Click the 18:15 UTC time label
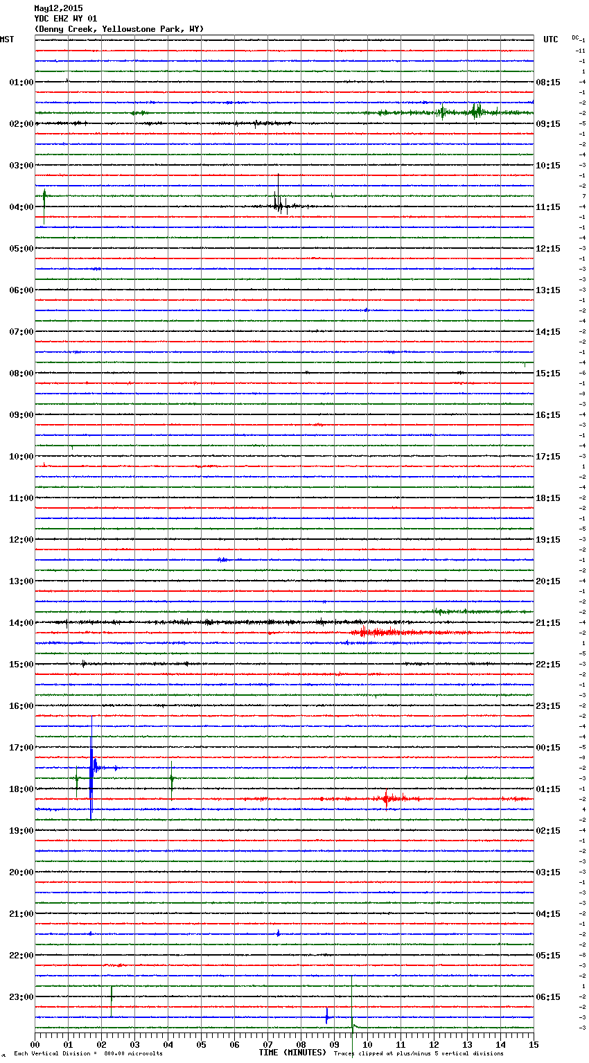The height and width of the screenshot is (1063, 589). 548,498
